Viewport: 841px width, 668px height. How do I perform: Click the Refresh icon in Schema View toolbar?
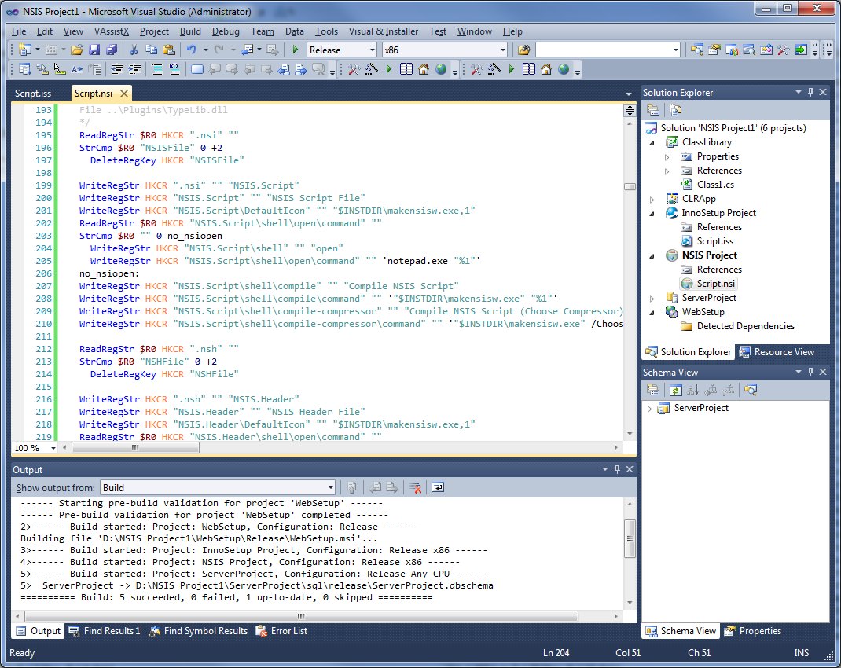(x=676, y=389)
